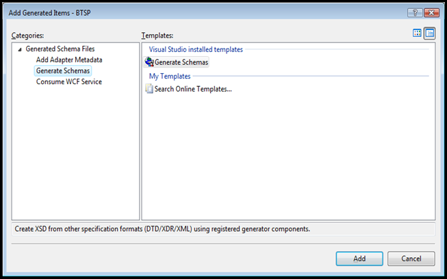Select the Generate Schemas template icon

pyautogui.click(x=149, y=62)
